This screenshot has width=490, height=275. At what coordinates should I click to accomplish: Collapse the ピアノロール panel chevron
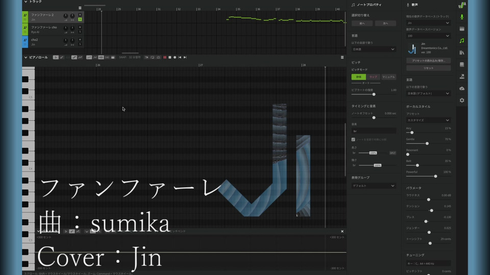26,58
